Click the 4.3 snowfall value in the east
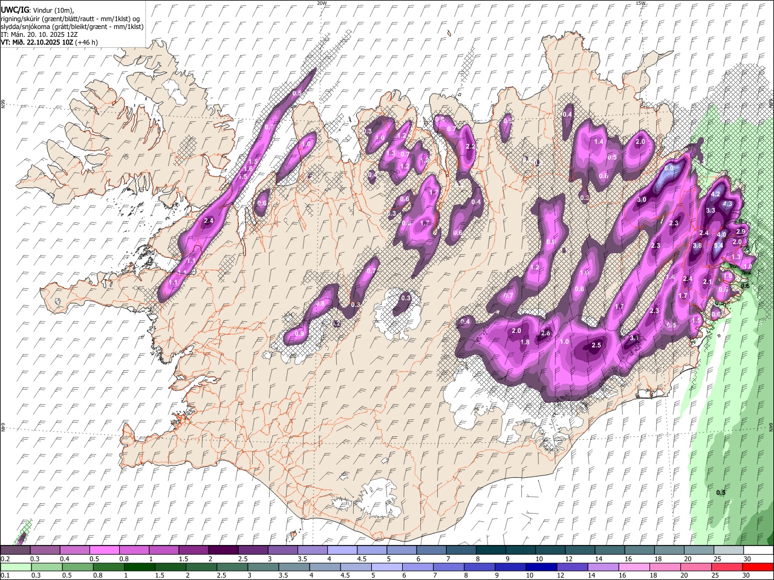774x580 pixels. 727,204
